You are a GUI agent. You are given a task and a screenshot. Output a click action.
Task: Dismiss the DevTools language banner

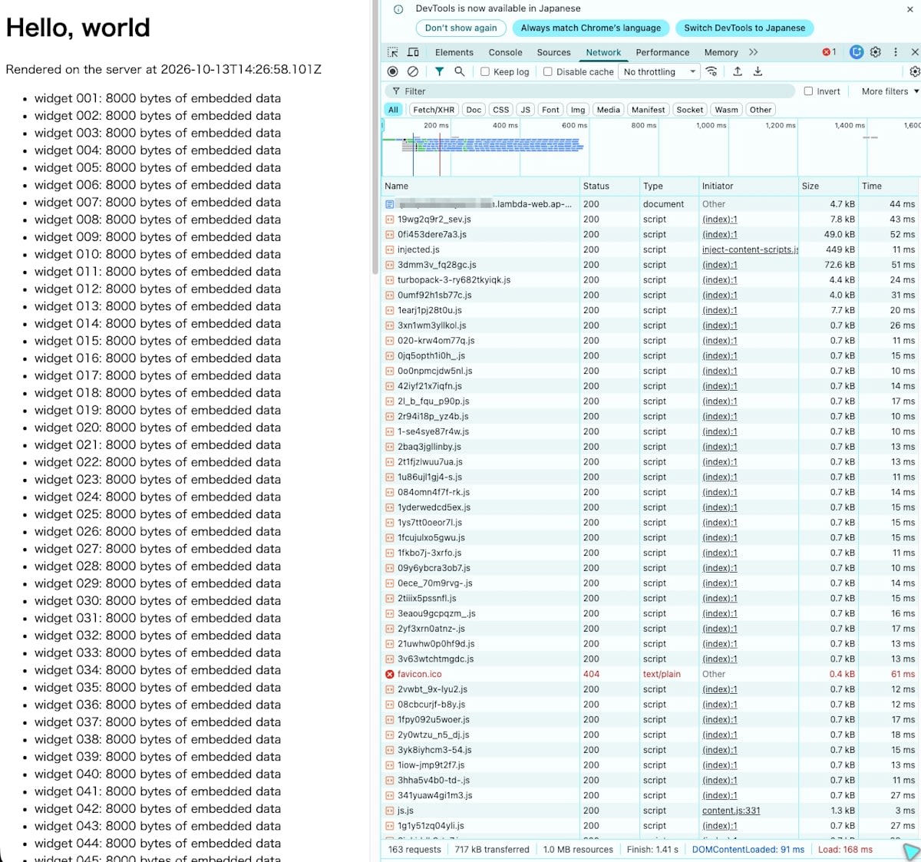[910, 9]
